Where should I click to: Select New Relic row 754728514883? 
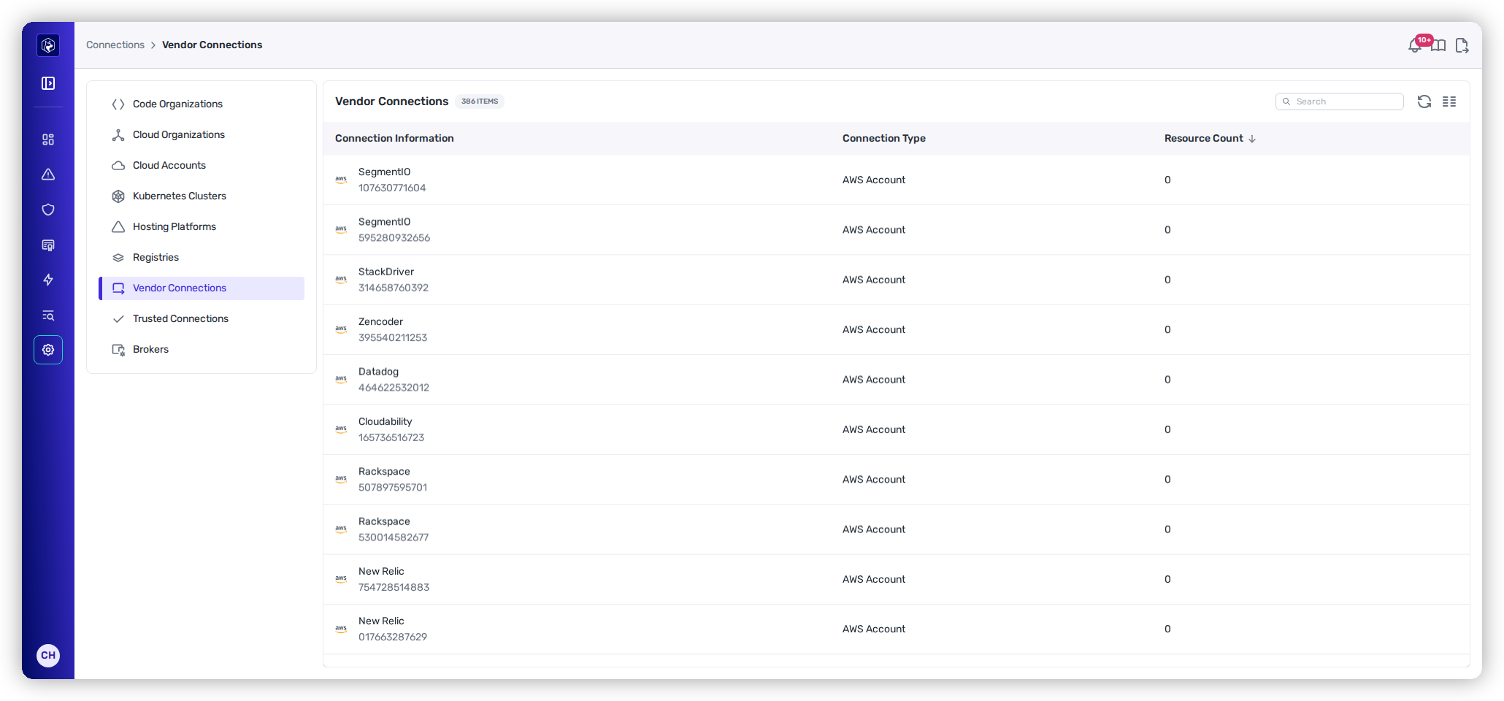[x=896, y=580]
